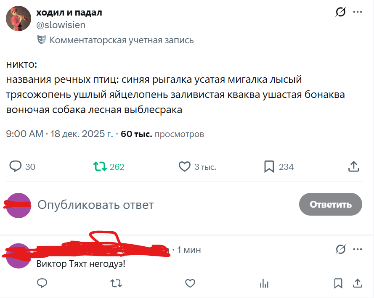
Task: Click the reply bubble icon with 30 replies
Action: 16,167
